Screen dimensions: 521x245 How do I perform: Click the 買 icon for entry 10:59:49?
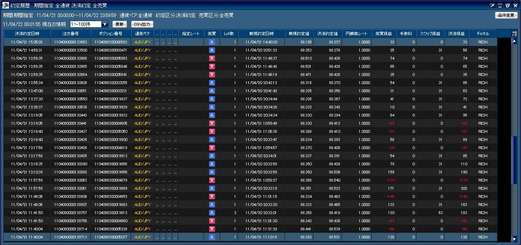[212, 123]
